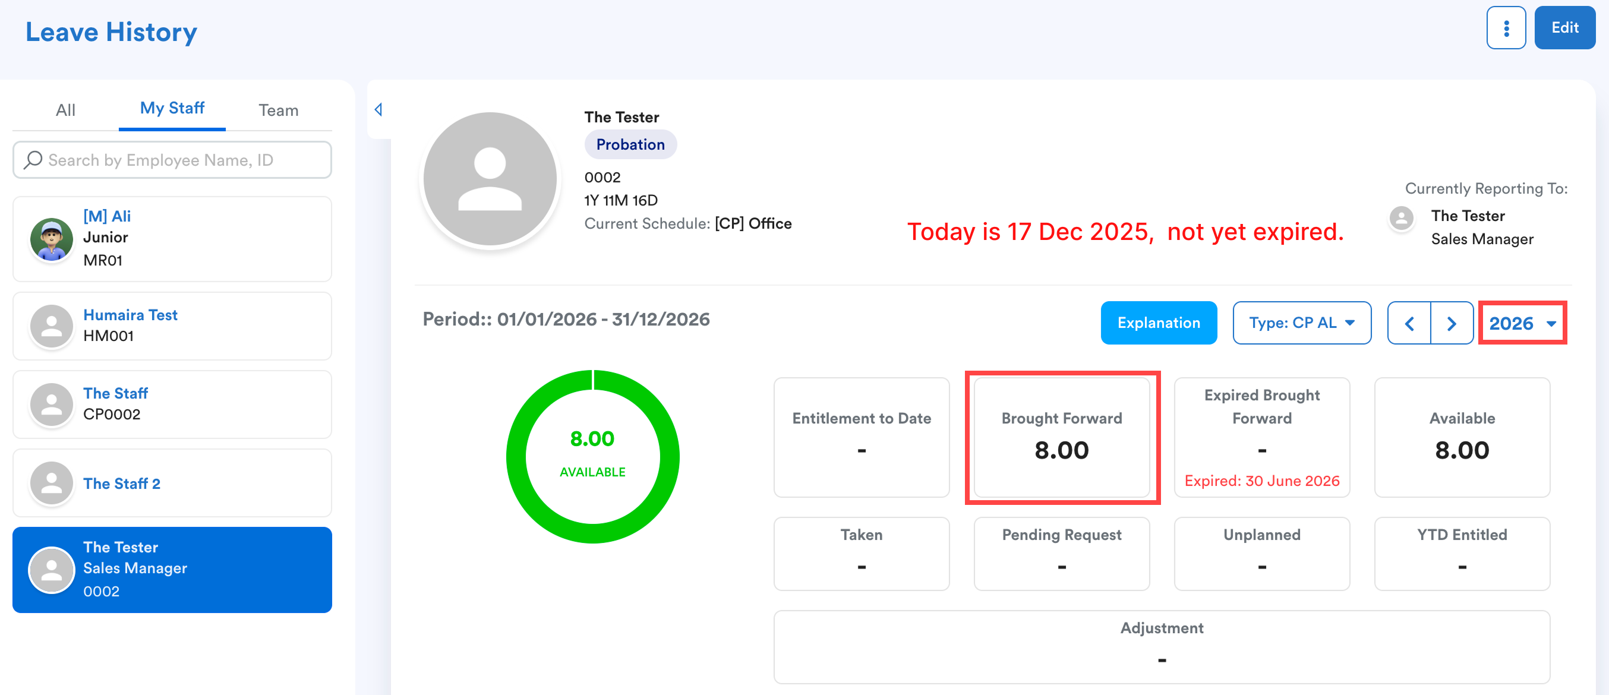
Task: Go to previous year with left chevron
Action: [x=1409, y=323]
